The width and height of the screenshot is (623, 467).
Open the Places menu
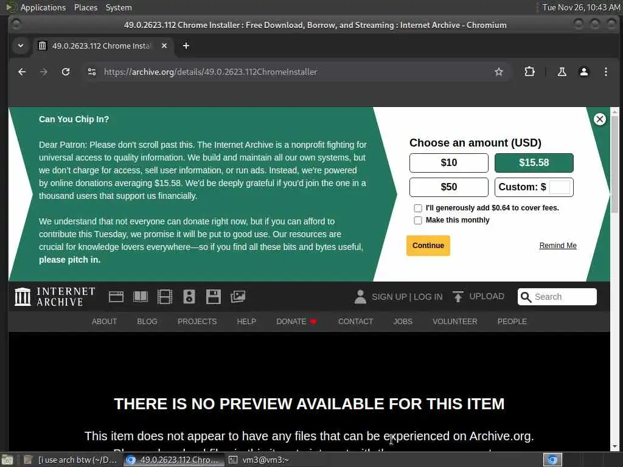pos(86,7)
